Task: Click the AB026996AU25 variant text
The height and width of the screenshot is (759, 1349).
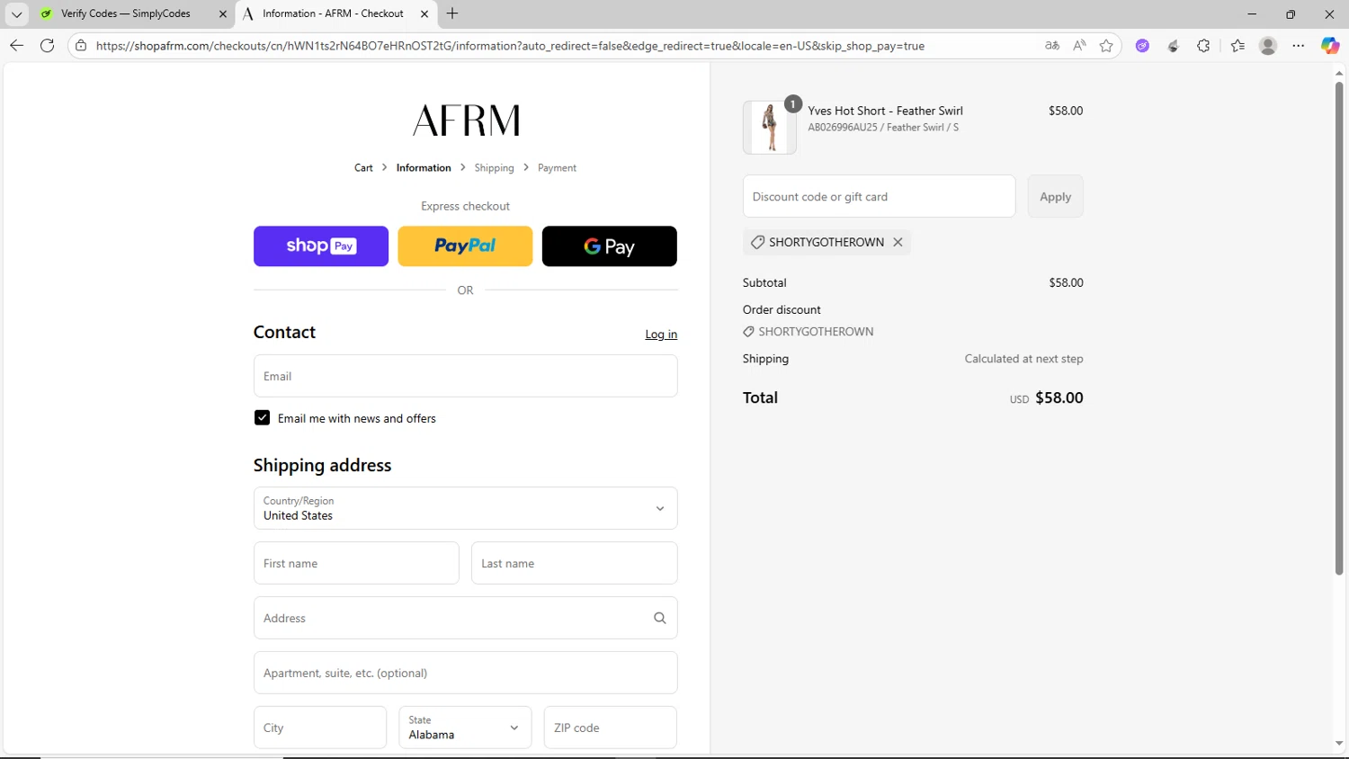Action: (883, 128)
